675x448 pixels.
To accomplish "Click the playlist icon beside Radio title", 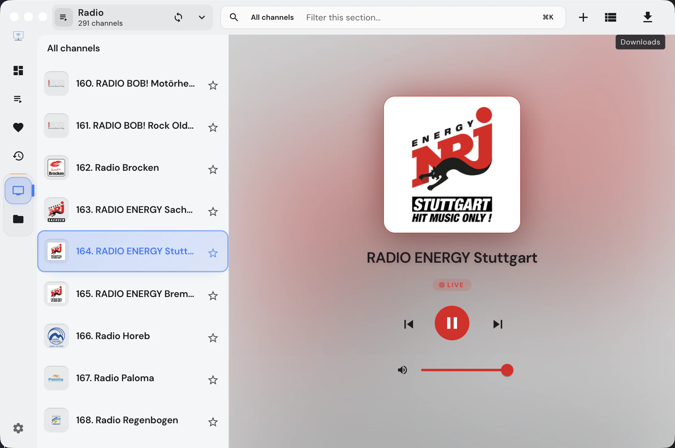I will pyautogui.click(x=63, y=17).
